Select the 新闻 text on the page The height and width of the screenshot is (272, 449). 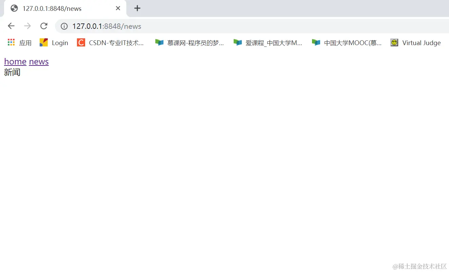[12, 72]
